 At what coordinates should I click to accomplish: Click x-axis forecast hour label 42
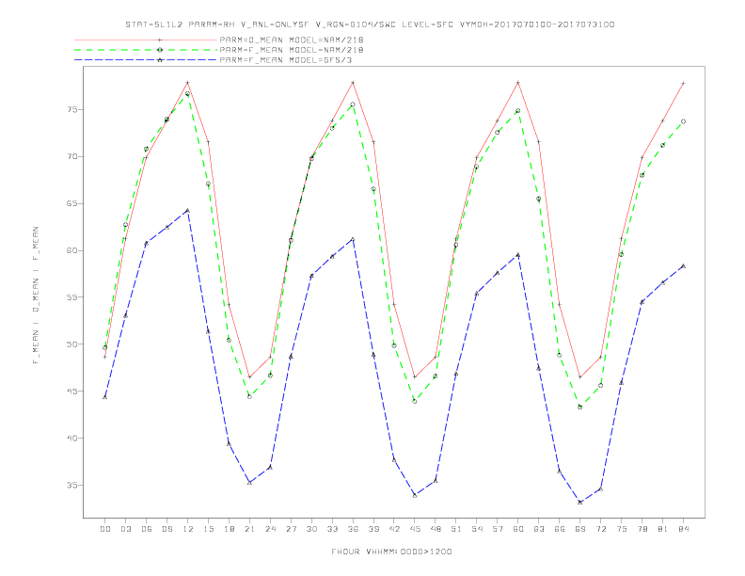pyautogui.click(x=394, y=529)
